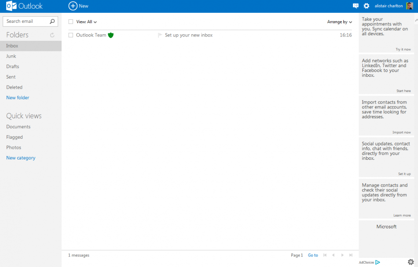Click the alistair charlton profile picture
This screenshot has height=267, width=418.
[x=410, y=6]
